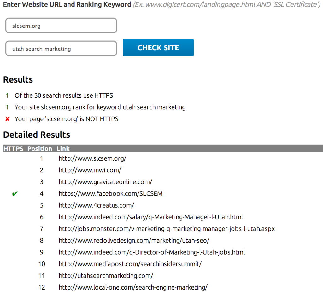Screen dimensions: 323x293
Task: Click the Link column header
Action: pyautogui.click(x=63, y=149)
